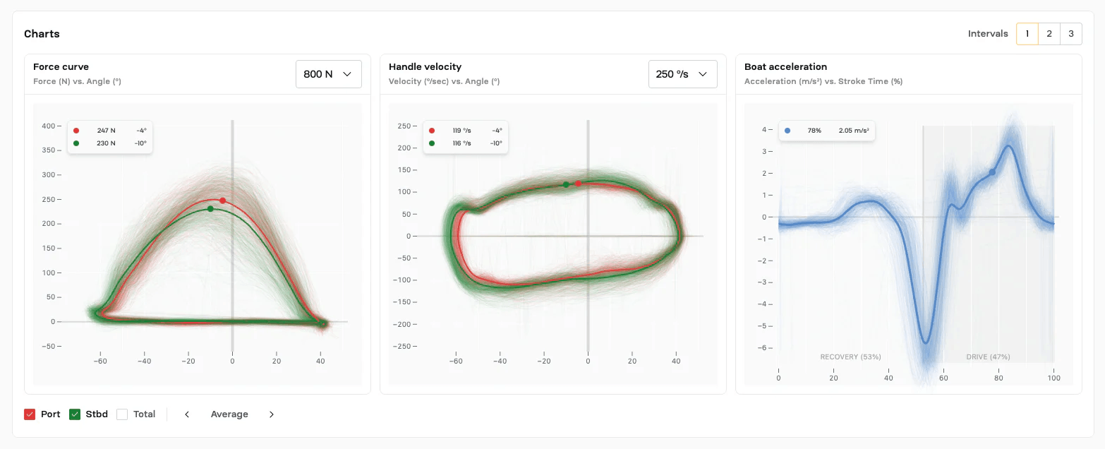Click the green 116 °/s legend dot
This screenshot has width=1105, height=449.
click(432, 143)
